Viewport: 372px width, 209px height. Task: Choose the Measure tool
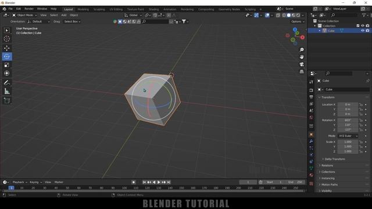tap(6, 91)
